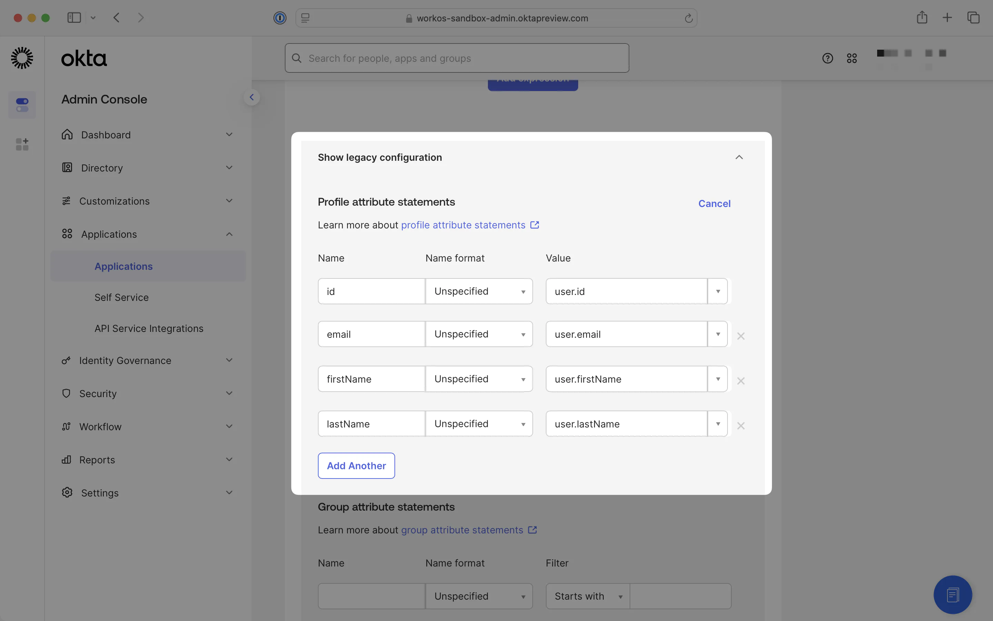Click the firstName name input field
This screenshot has width=993, height=621.
click(371, 379)
